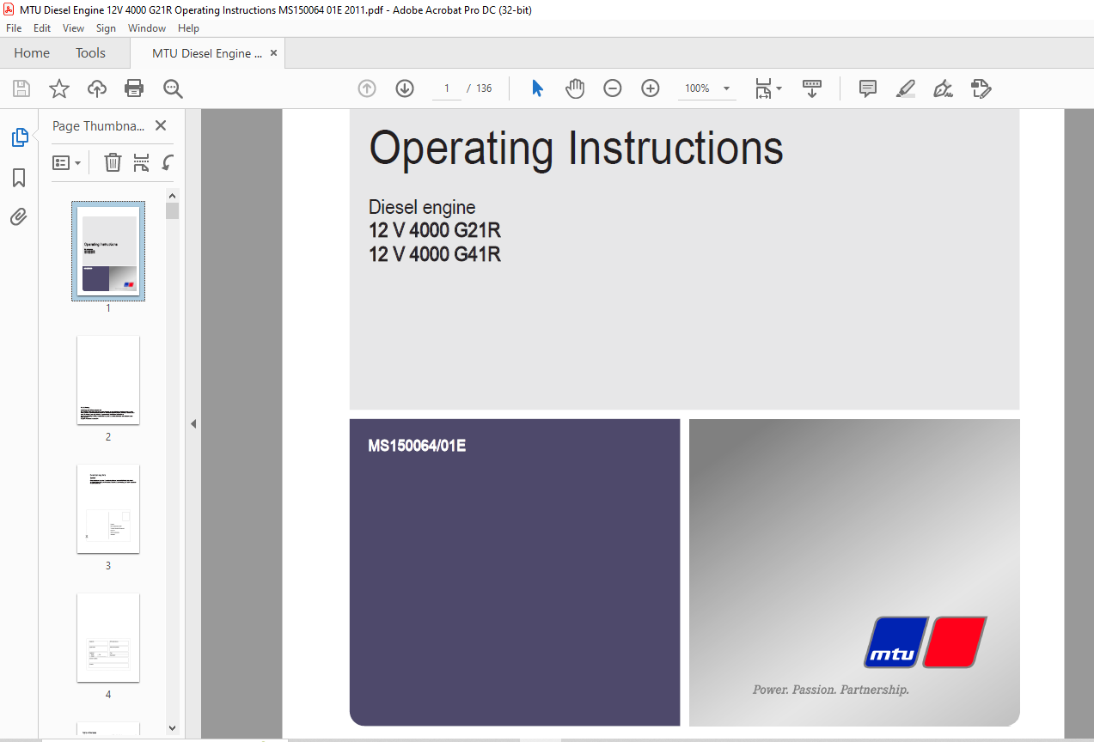Go to next page arrow

pyautogui.click(x=405, y=88)
